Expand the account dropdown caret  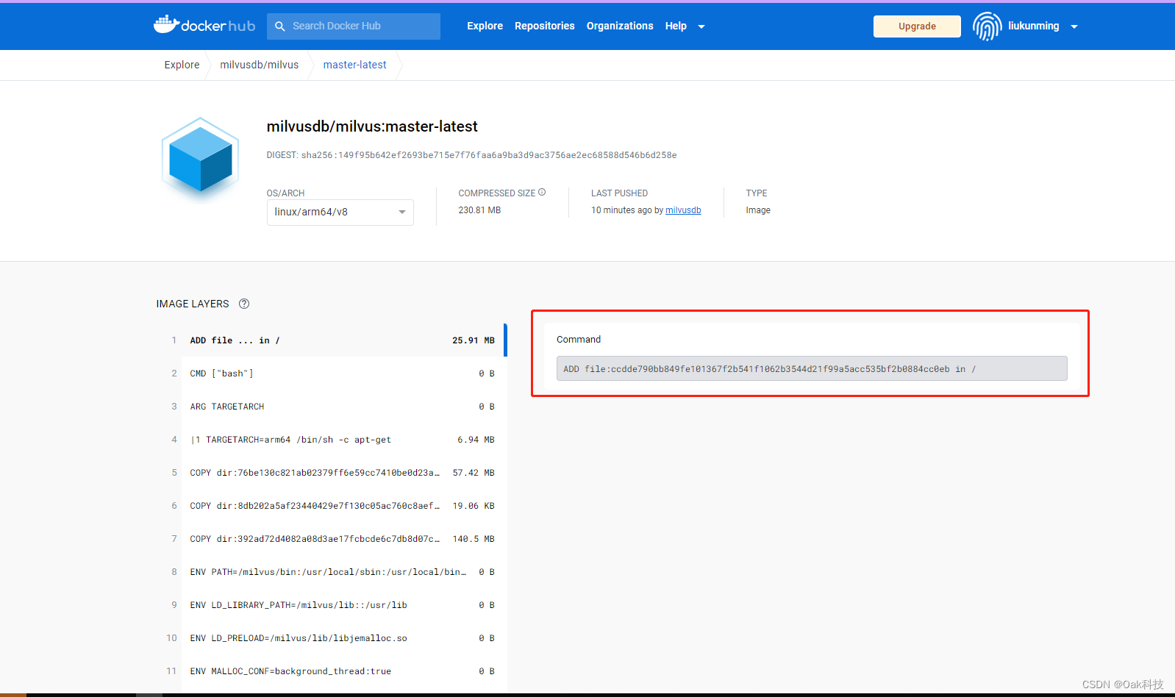[x=1074, y=26]
